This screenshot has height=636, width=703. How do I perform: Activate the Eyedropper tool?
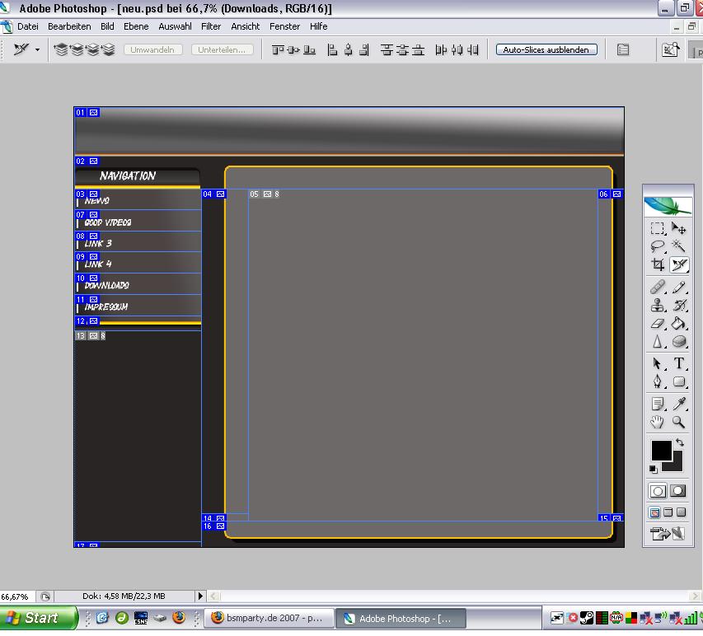point(679,404)
